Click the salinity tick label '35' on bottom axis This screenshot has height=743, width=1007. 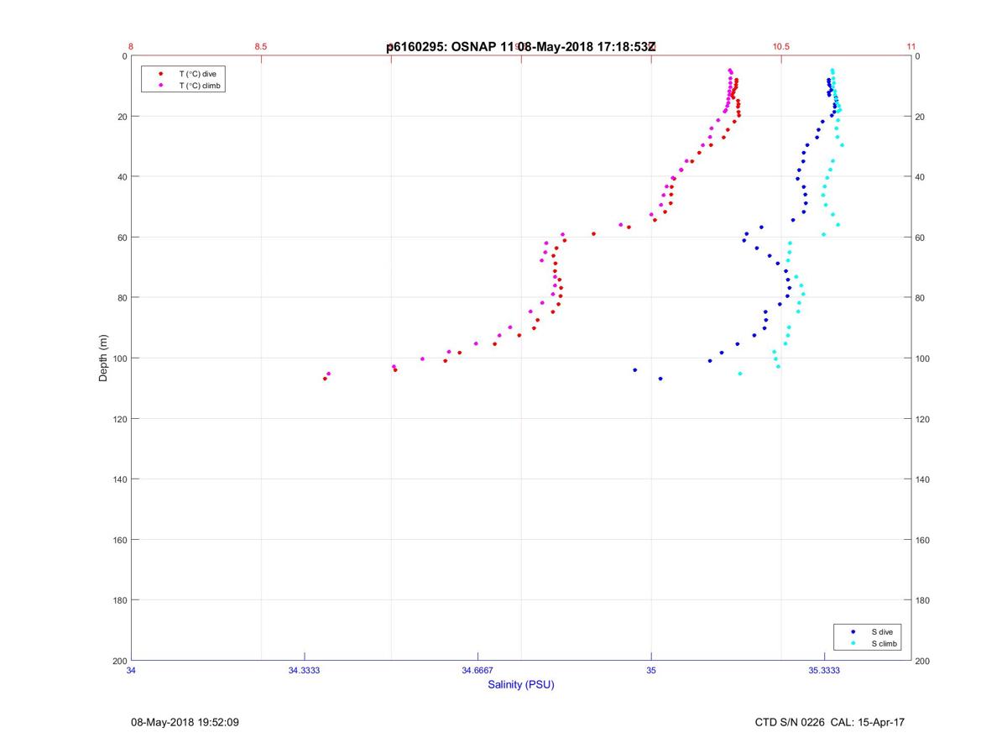click(x=651, y=670)
